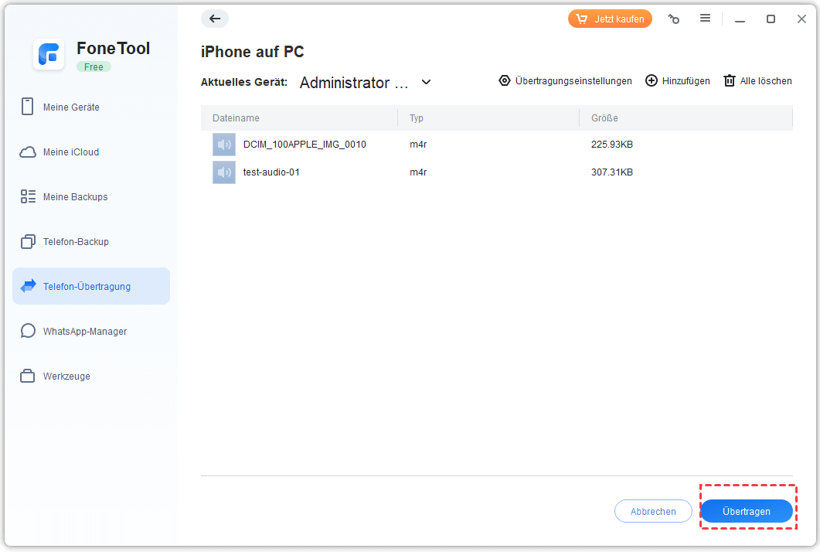Sort by Größe column header

click(604, 118)
